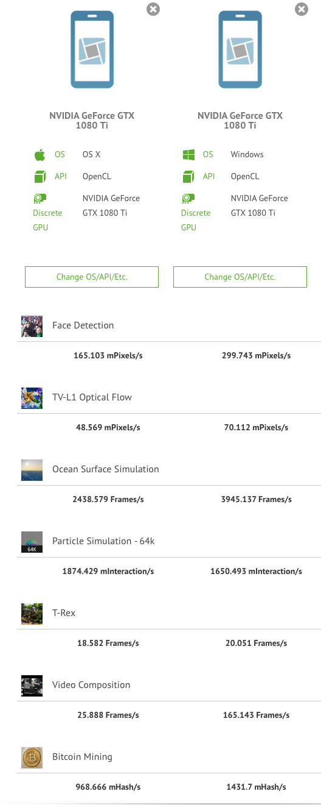
Task: Click the T-Rex benchmark thumbnail
Action: point(32,614)
